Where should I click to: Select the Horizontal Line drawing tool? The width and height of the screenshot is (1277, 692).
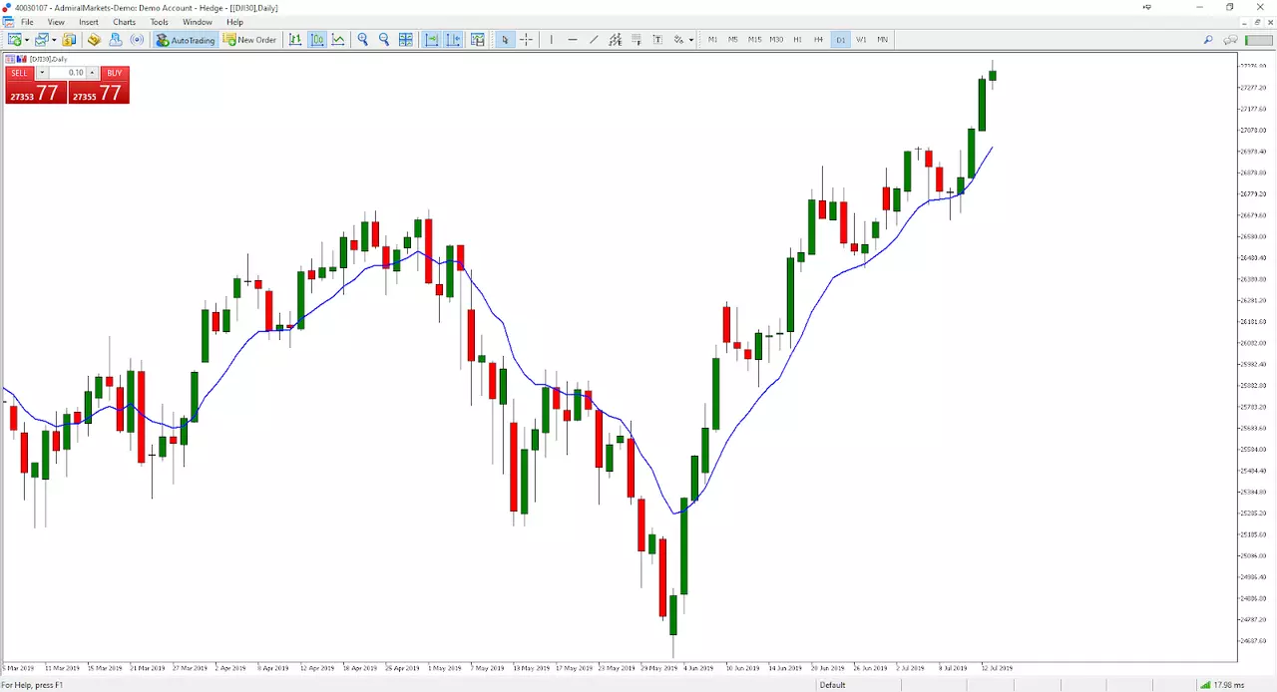[x=573, y=40]
